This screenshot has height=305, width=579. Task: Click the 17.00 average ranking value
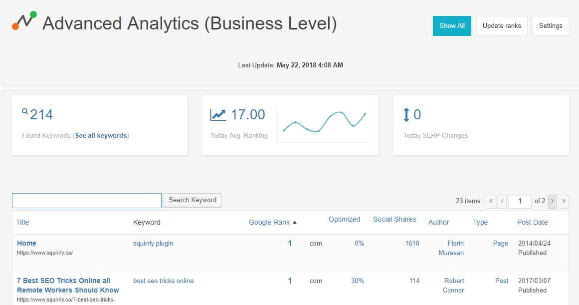[248, 115]
